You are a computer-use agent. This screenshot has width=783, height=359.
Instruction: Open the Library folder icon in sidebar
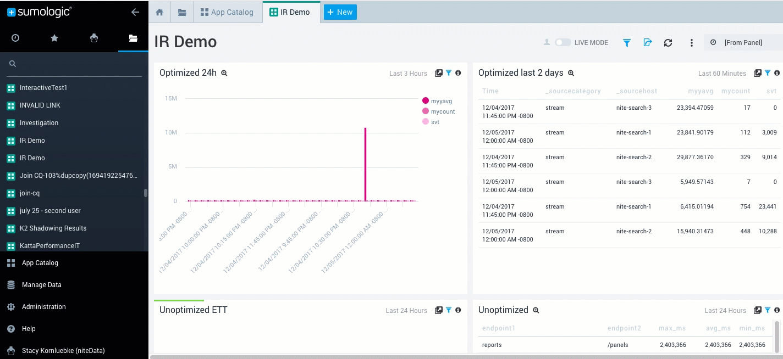tap(133, 38)
